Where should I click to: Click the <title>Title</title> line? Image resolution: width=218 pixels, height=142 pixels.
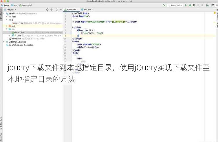pyautogui.click(x=88, y=47)
